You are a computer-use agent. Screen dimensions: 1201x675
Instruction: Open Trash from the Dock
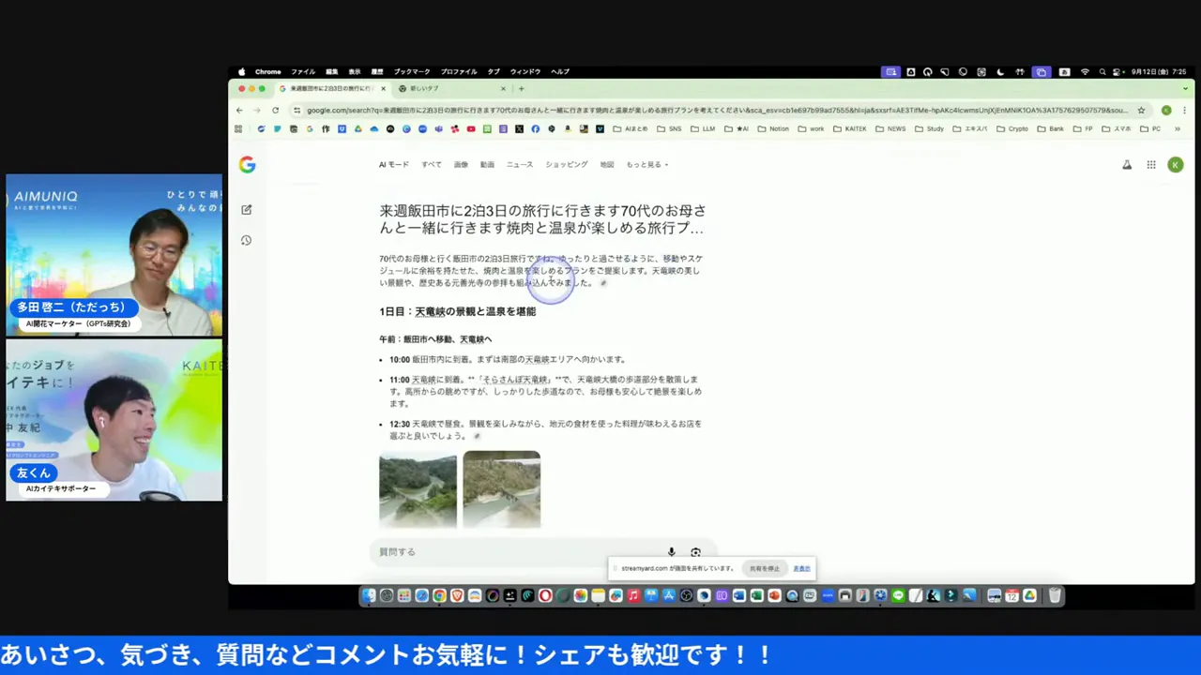(1055, 595)
